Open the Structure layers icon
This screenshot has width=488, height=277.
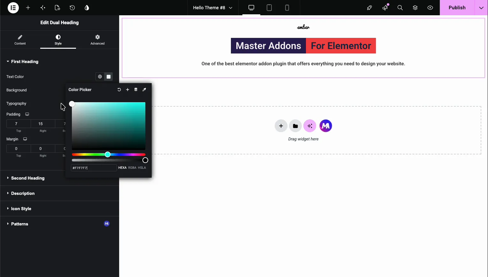tap(415, 8)
